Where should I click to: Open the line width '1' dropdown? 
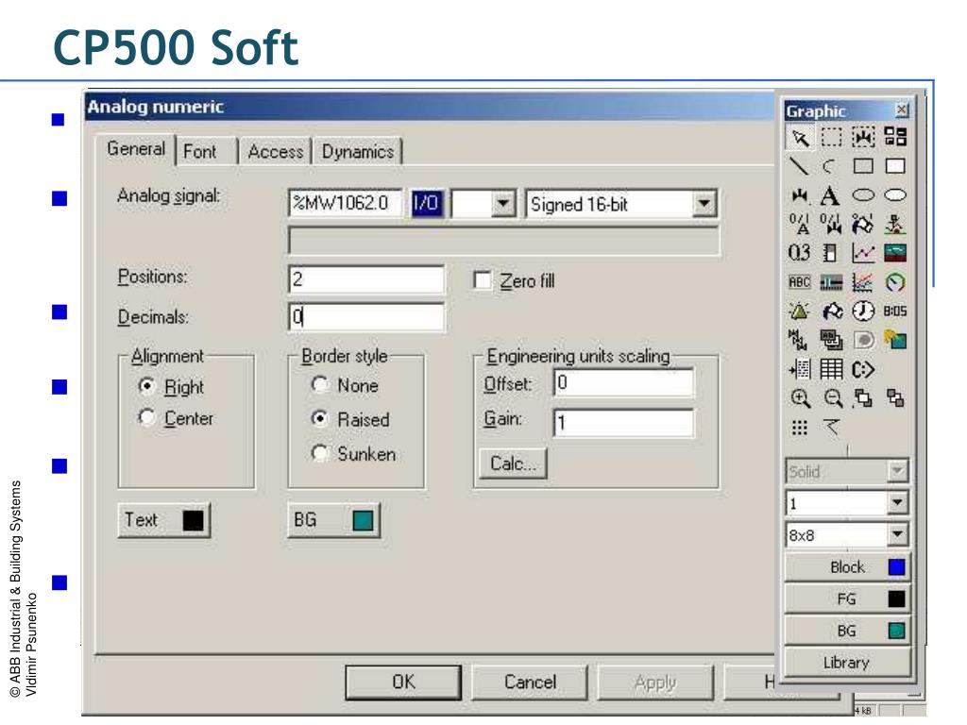[897, 503]
